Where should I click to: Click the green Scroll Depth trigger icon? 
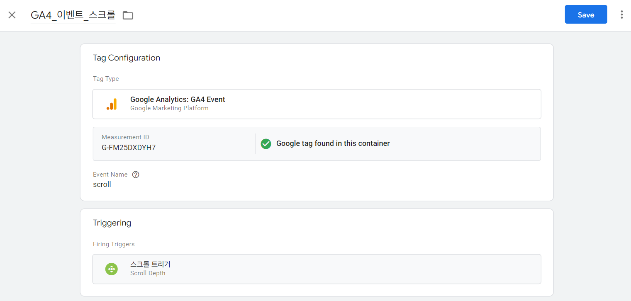112,269
